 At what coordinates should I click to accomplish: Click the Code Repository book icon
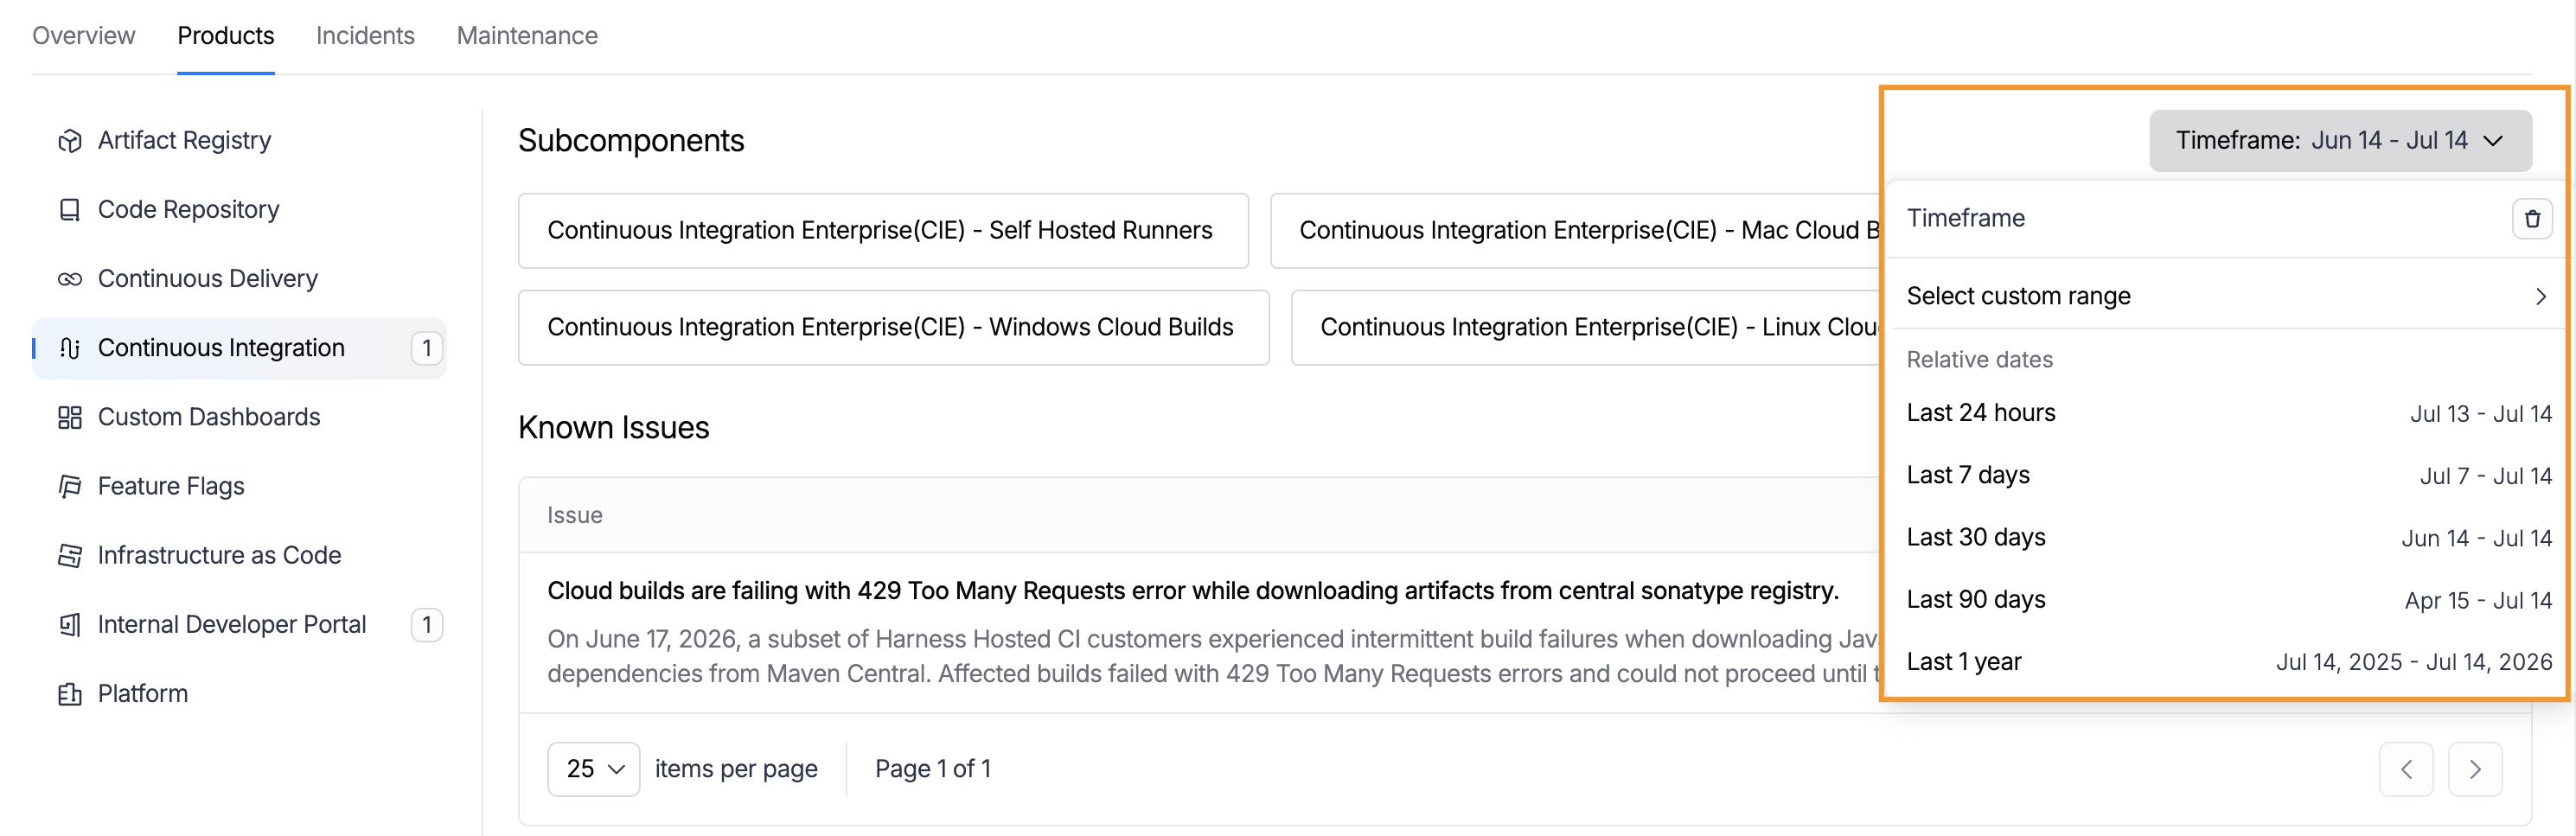point(69,210)
